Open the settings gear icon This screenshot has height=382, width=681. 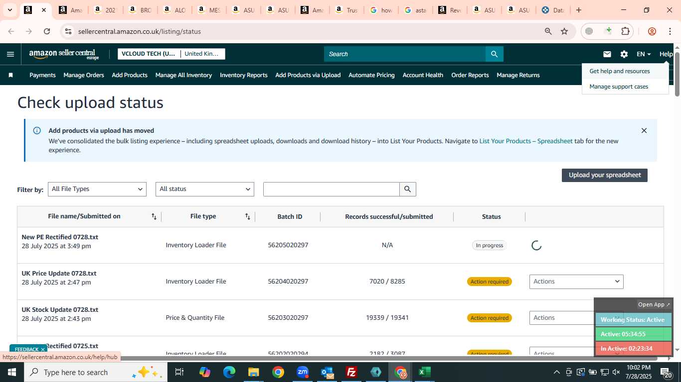(624, 54)
